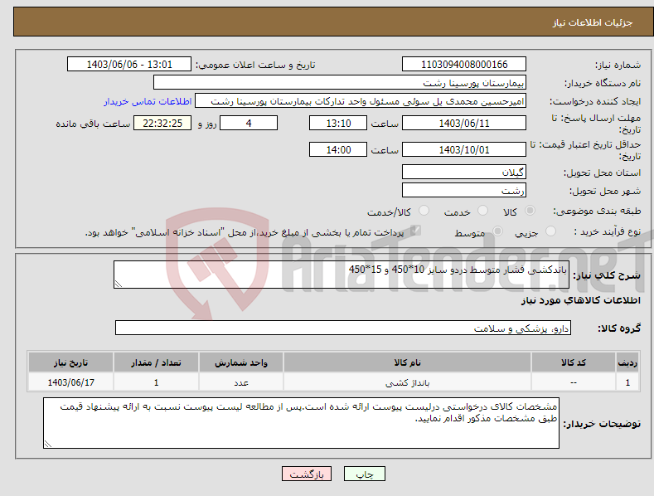Toggle the Islamic treasury payment checkbox
This screenshot has width=654, height=496.
(x=415, y=230)
